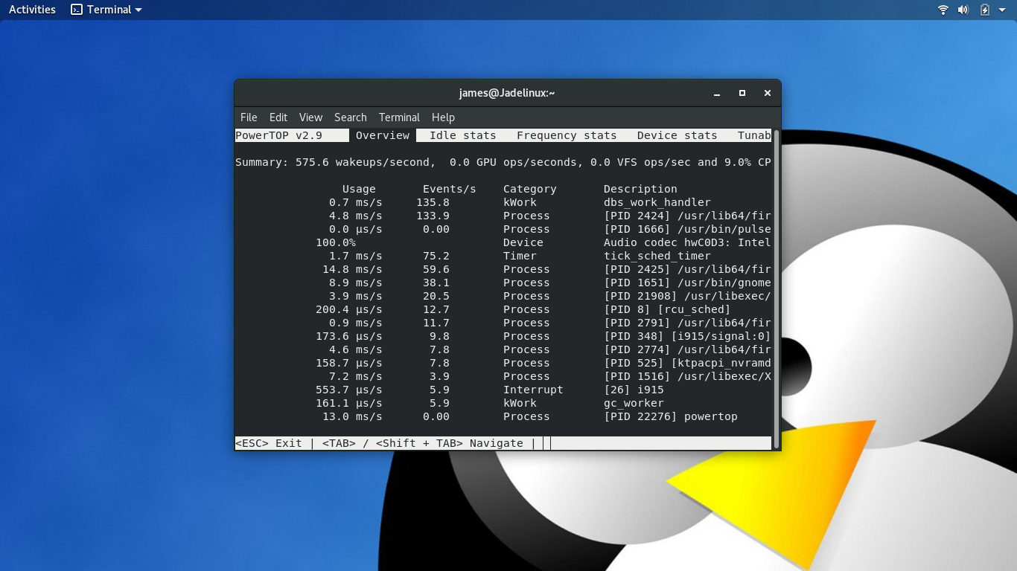1017x571 pixels.
Task: Switch to the Tunab tab
Action: click(x=754, y=135)
